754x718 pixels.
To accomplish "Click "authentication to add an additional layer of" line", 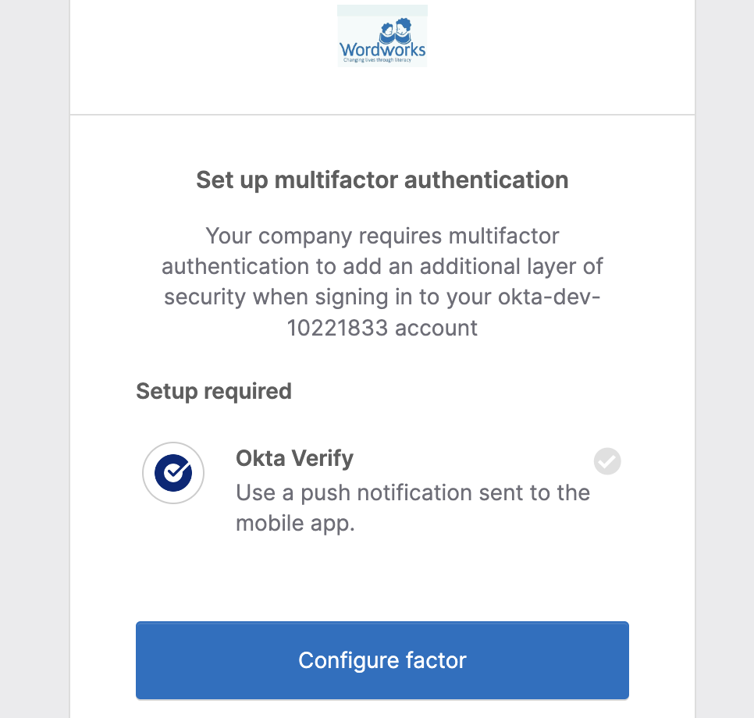I will (x=382, y=266).
